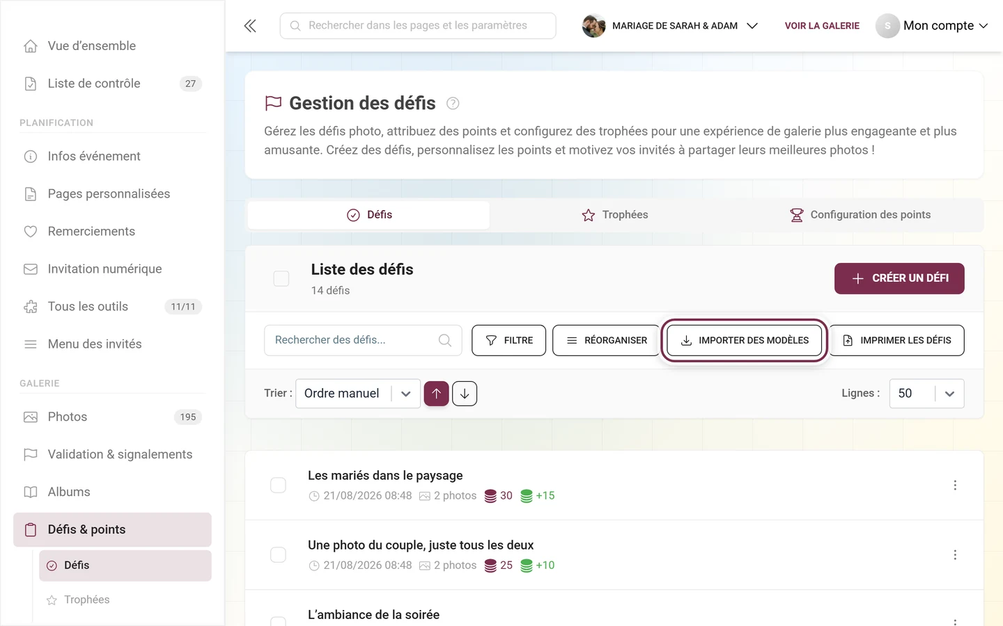Viewport: 1003px width, 626px height.
Task: Switch to Configuration des points tab
Action: pyautogui.click(x=860, y=215)
